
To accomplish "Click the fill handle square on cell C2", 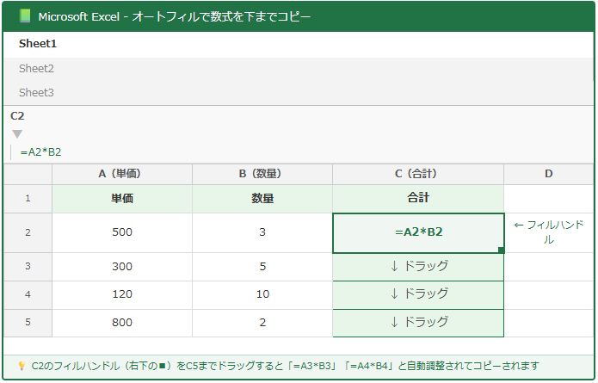I will click(x=501, y=250).
